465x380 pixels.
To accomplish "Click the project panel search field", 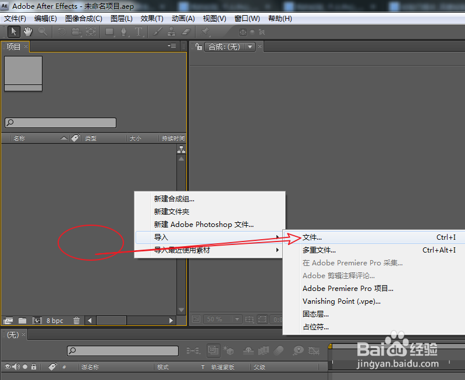I will (x=61, y=123).
